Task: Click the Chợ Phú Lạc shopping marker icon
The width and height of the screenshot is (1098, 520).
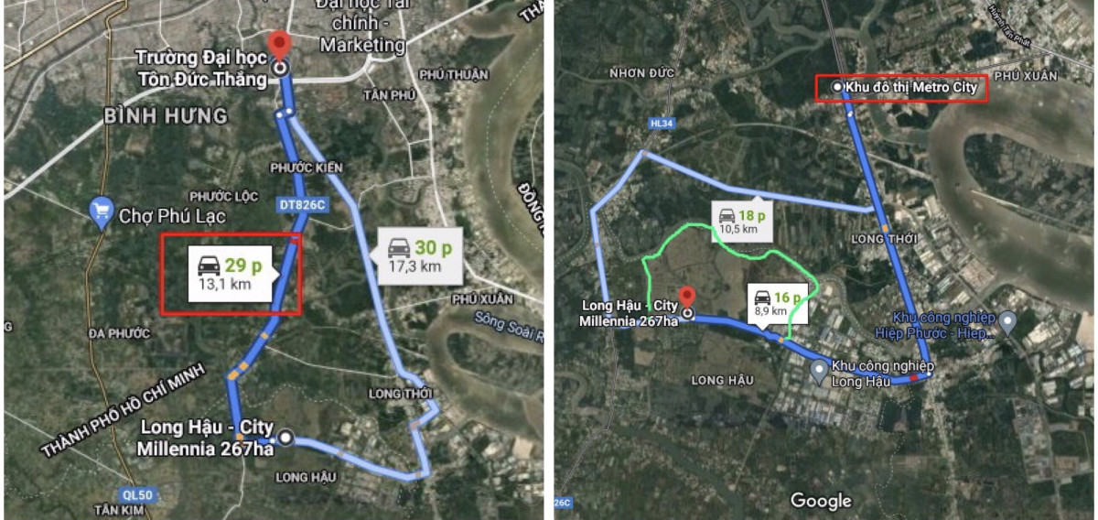Action: 102,212
